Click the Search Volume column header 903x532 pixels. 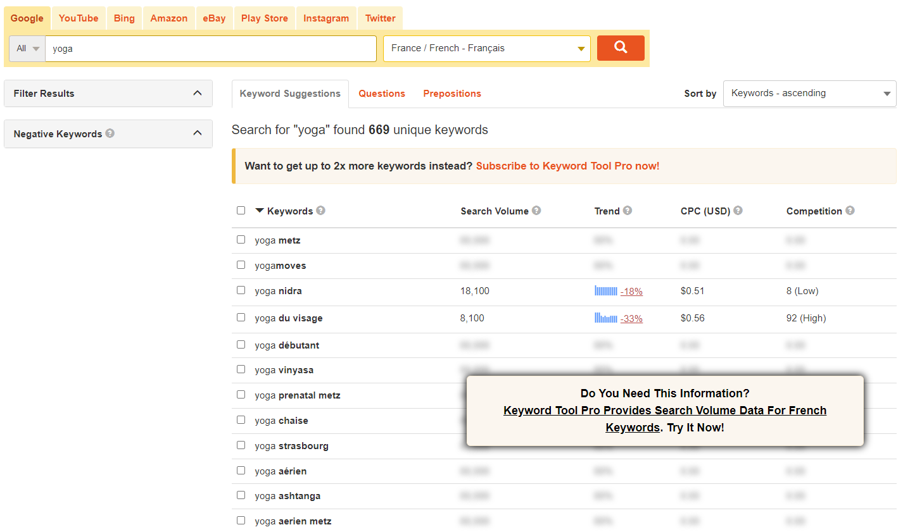tap(495, 211)
